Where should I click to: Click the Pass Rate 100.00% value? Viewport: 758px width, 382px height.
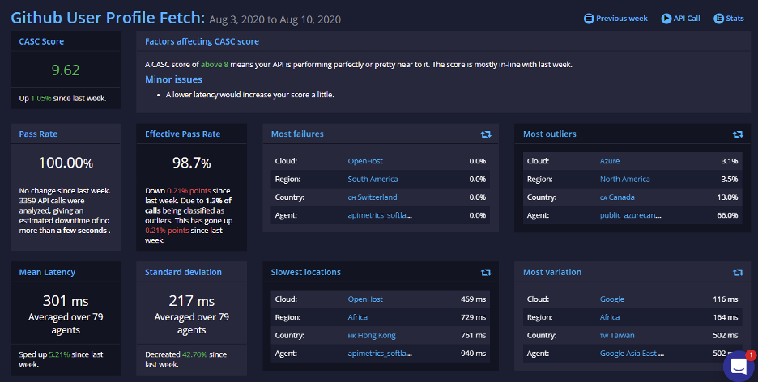[x=66, y=162]
